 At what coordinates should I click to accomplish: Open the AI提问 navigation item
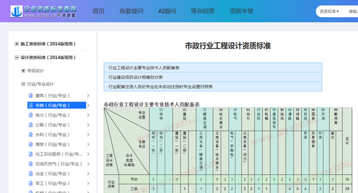pos(167,11)
